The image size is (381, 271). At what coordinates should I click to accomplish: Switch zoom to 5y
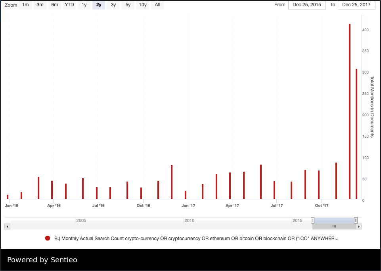pyautogui.click(x=128, y=5)
